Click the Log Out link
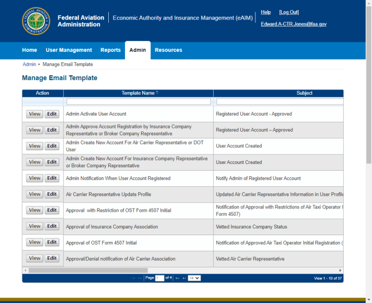Viewport: 372px width, 303px height. (x=289, y=12)
